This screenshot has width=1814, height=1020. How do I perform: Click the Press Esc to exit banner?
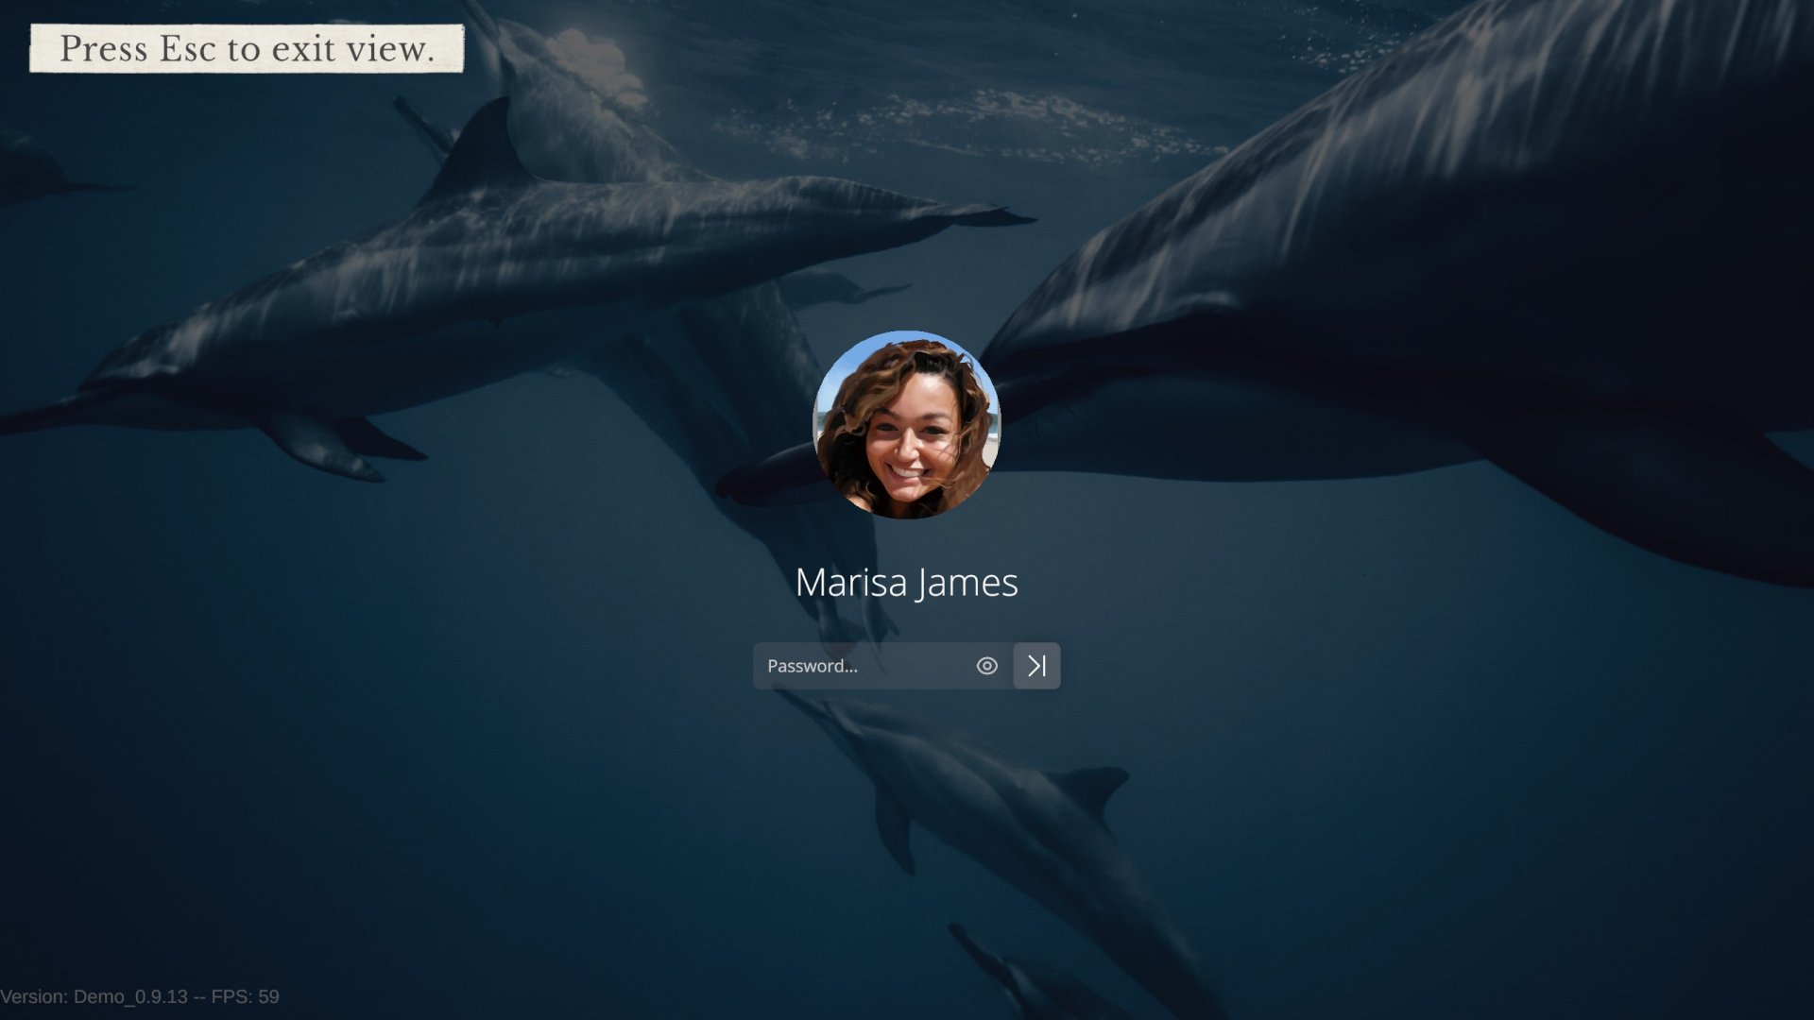point(247,48)
